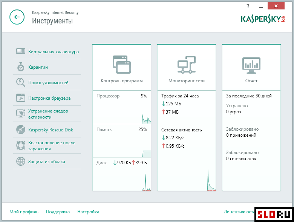This screenshot has width=294, height=222.
Task: Click the disk write 399 Б value
Action: click(x=139, y=163)
